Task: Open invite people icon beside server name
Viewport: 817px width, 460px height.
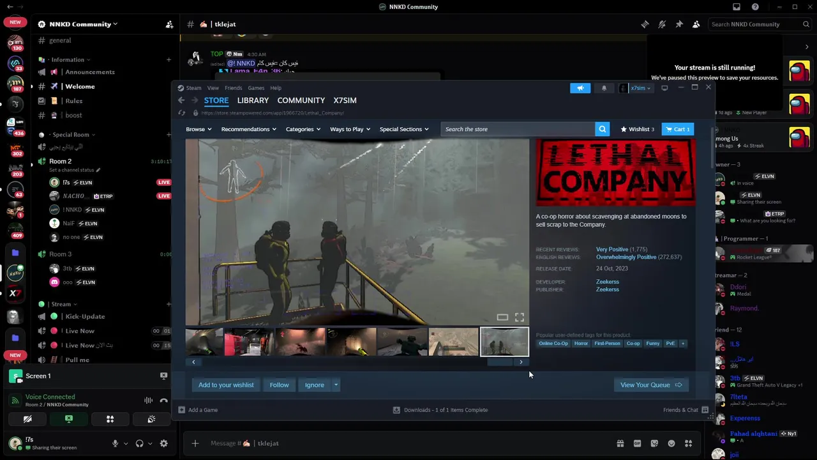Action: pyautogui.click(x=169, y=24)
